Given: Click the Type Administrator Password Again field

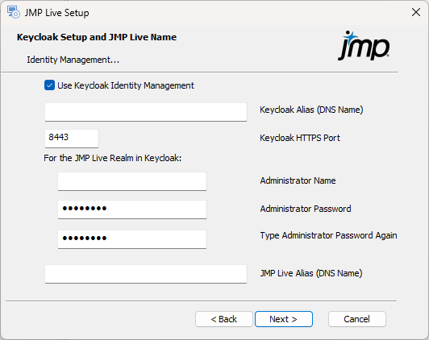Looking at the screenshot, I should click(x=132, y=239).
